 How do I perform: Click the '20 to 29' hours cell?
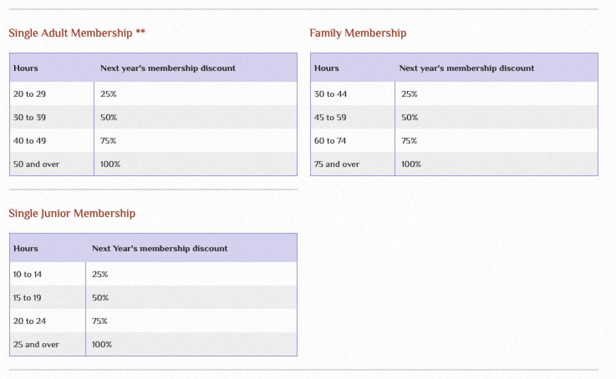pos(29,94)
